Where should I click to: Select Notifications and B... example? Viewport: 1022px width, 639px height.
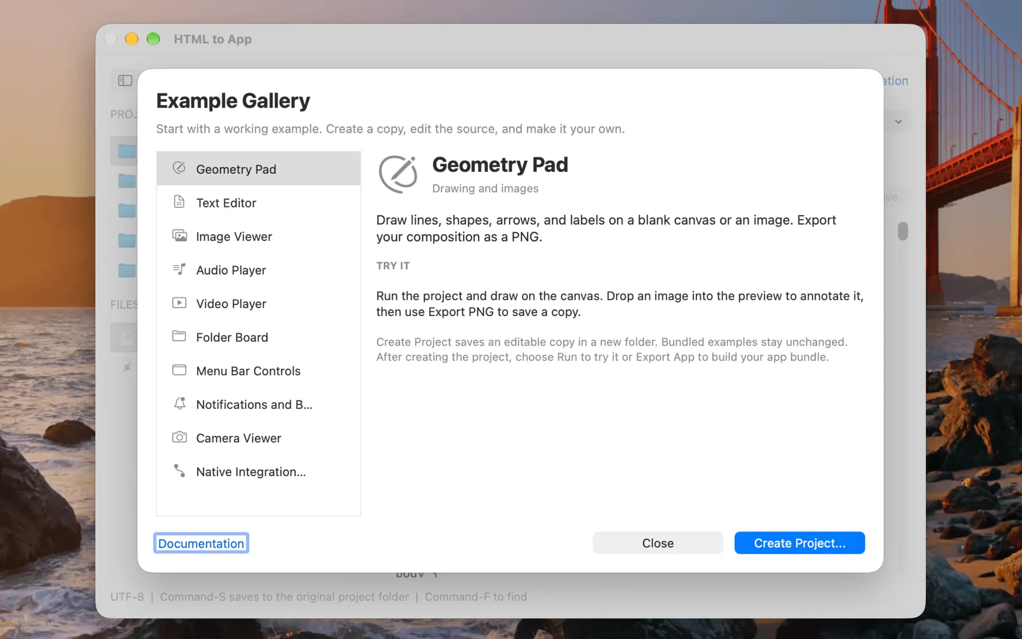[259, 404]
